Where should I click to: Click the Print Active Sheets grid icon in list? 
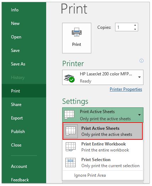tap(71, 131)
